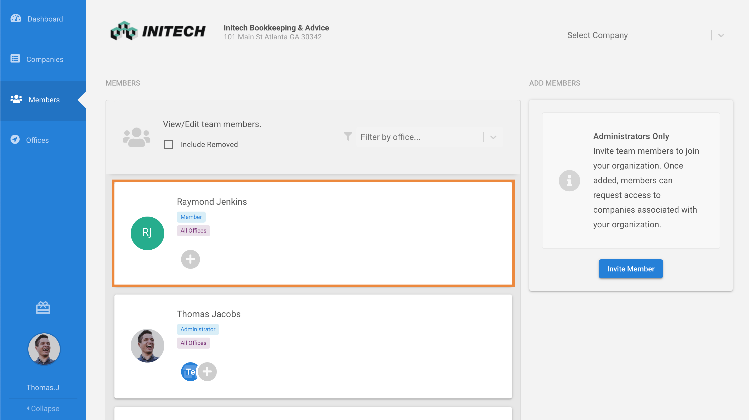The width and height of the screenshot is (749, 420).
Task: Click Raymond Jenkins' All Offices tag
Action: click(193, 231)
